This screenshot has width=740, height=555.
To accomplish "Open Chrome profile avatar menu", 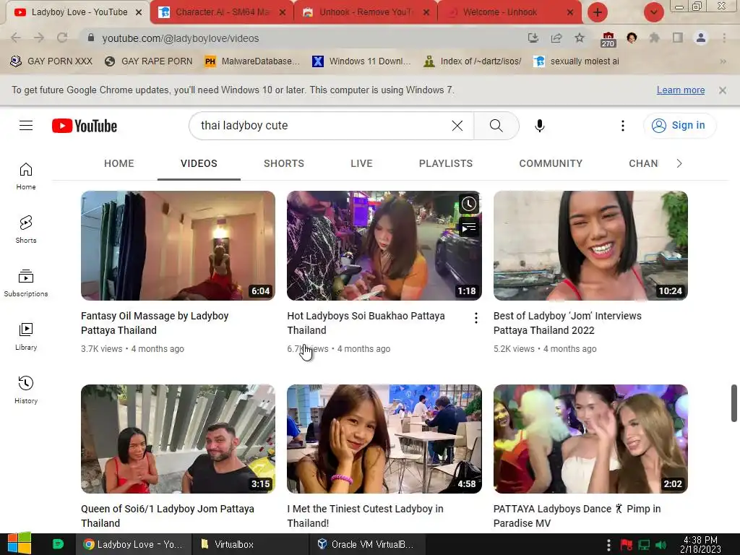I will pos(701,38).
